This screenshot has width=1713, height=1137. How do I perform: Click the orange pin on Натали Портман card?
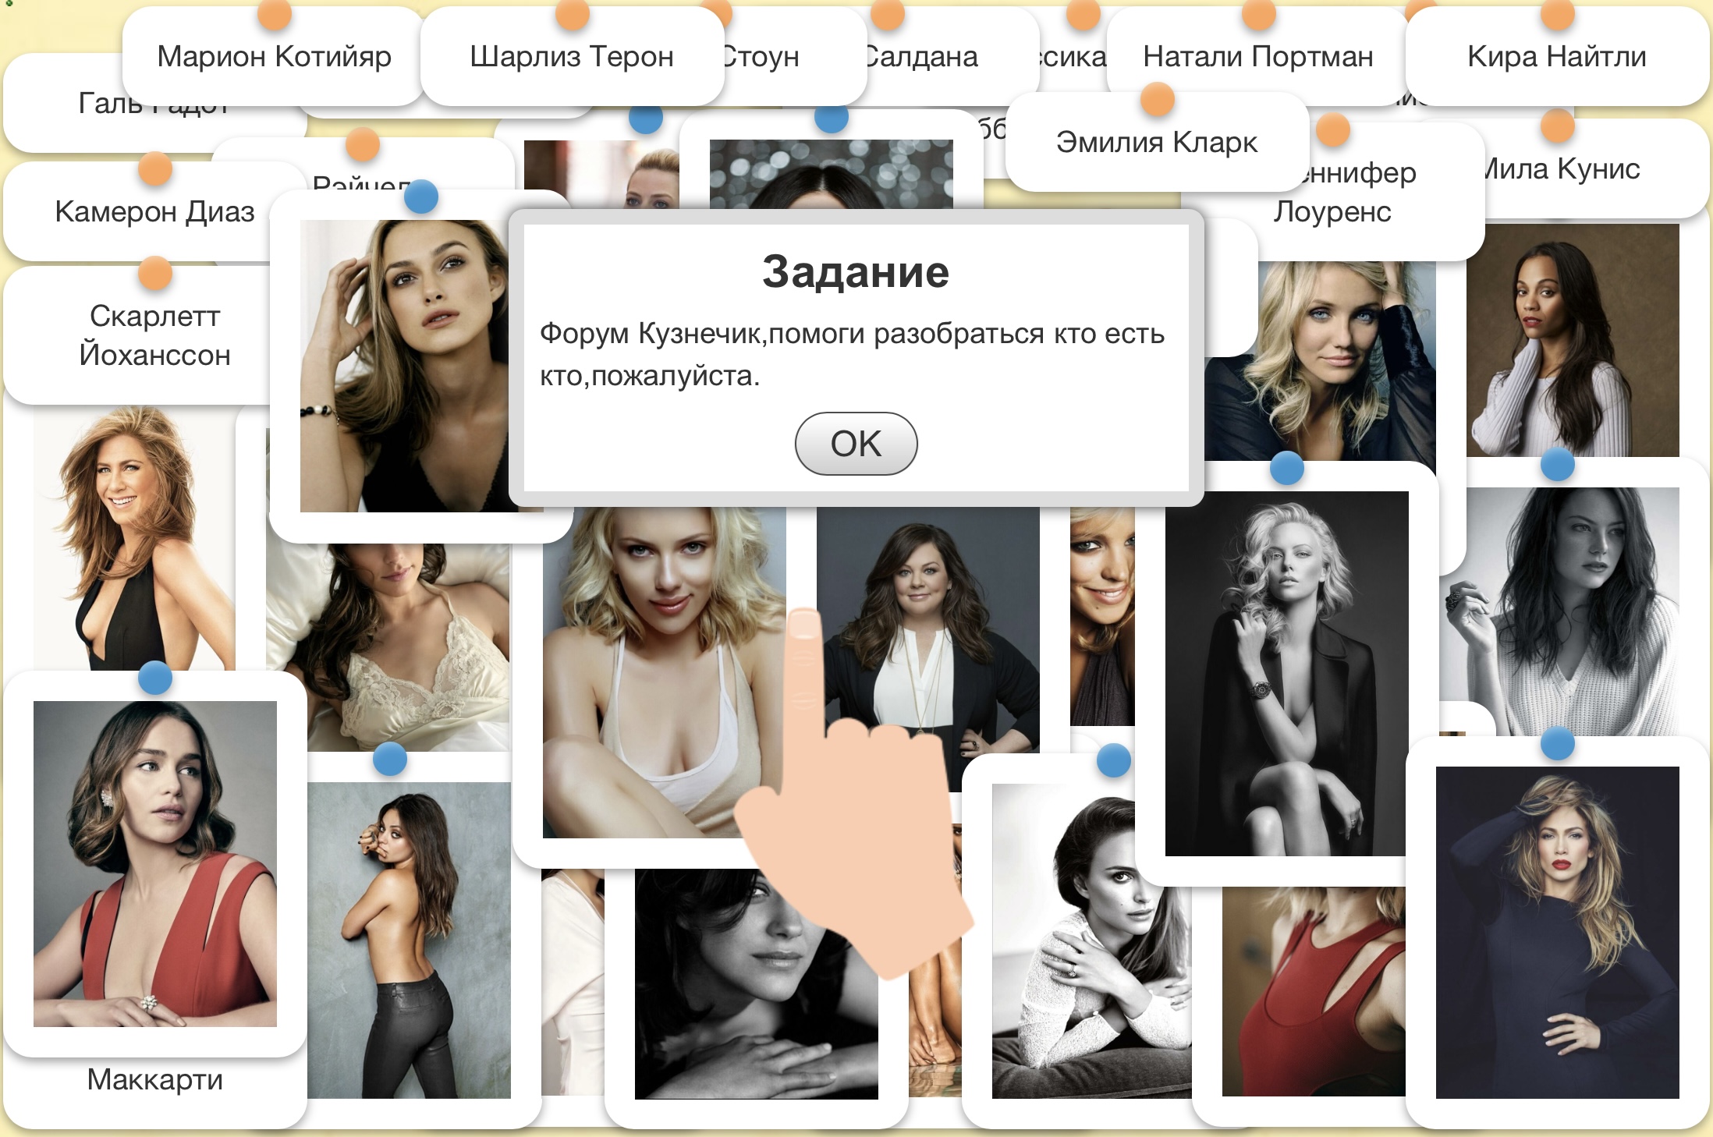click(x=1257, y=14)
